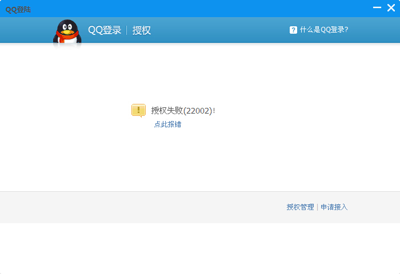Close the QQ登陆 window
Image resolution: width=400 pixels, height=274 pixels.
[391, 7]
